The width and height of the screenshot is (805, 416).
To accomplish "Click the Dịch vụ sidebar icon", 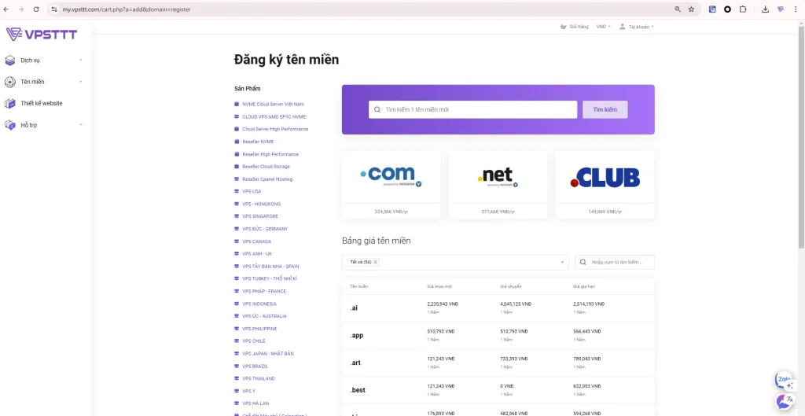I will [9, 61].
